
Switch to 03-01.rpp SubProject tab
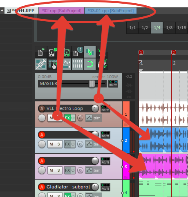pos(111,11)
